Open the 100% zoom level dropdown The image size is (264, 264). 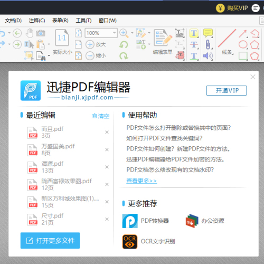click(x=115, y=33)
